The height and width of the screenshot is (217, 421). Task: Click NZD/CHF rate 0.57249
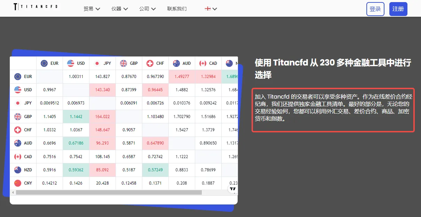(x=156, y=170)
